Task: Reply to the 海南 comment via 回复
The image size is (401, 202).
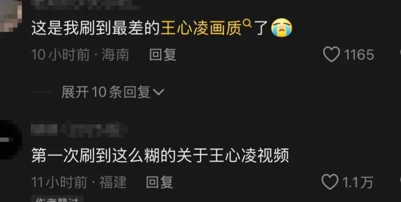Action: (x=163, y=55)
